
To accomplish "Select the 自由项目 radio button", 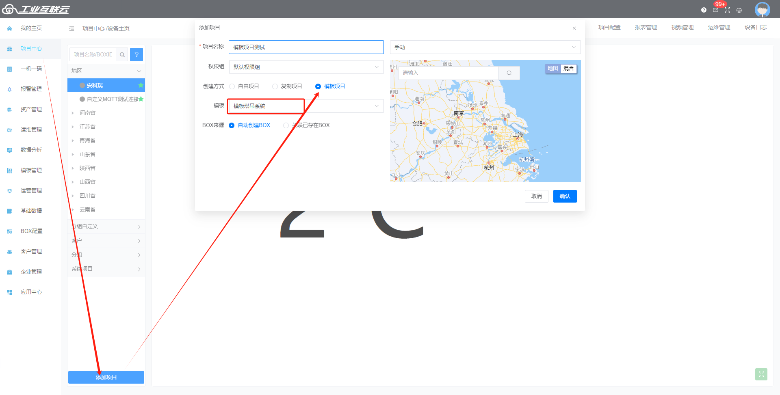I will [x=232, y=86].
